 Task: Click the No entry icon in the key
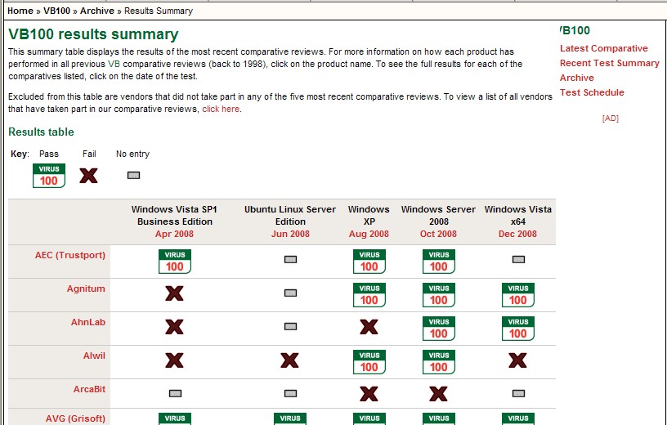point(133,175)
